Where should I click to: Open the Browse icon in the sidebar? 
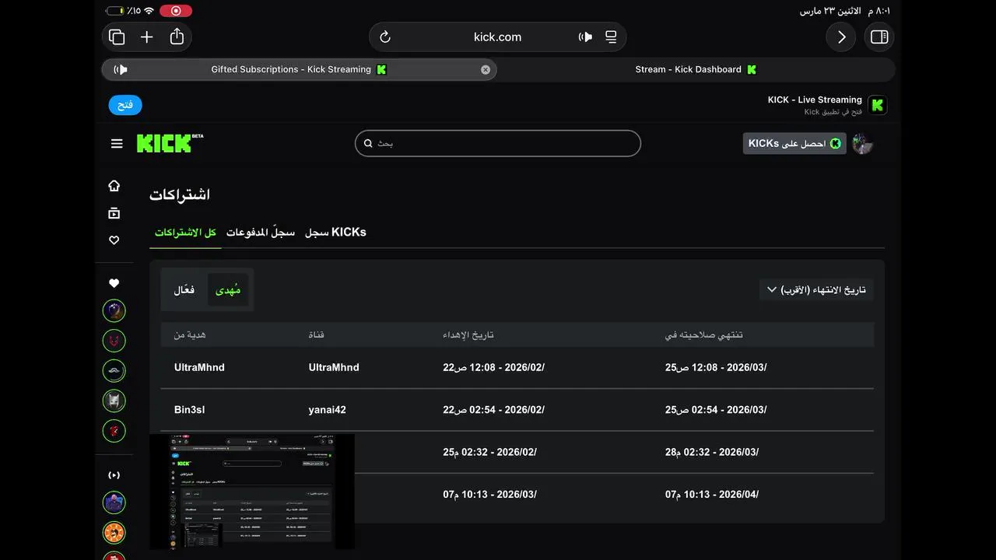click(114, 213)
